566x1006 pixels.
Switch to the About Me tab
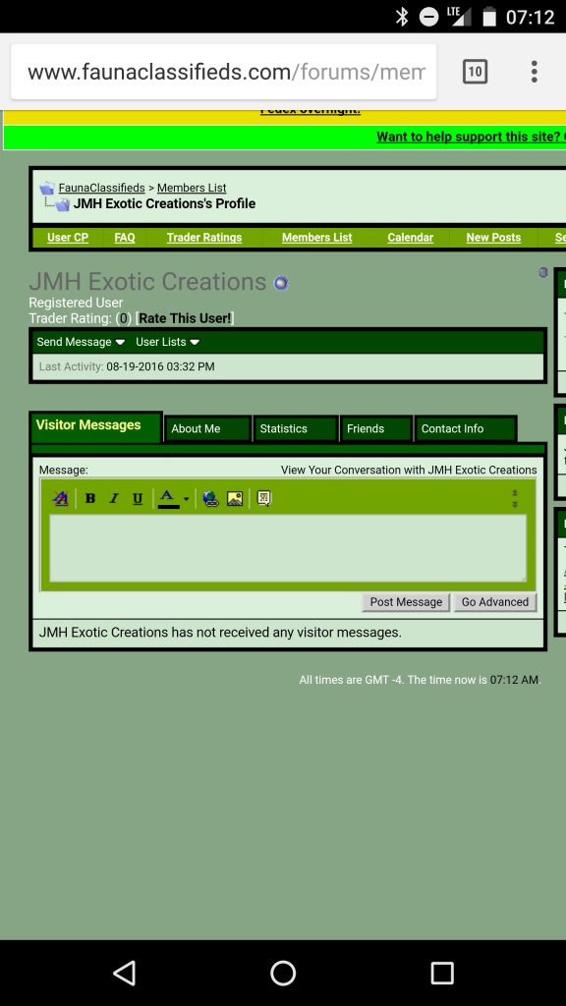tap(207, 428)
